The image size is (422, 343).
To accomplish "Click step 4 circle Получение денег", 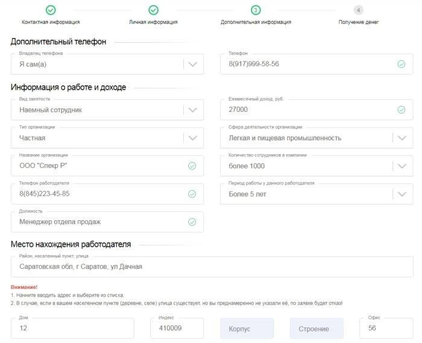I will [359, 10].
